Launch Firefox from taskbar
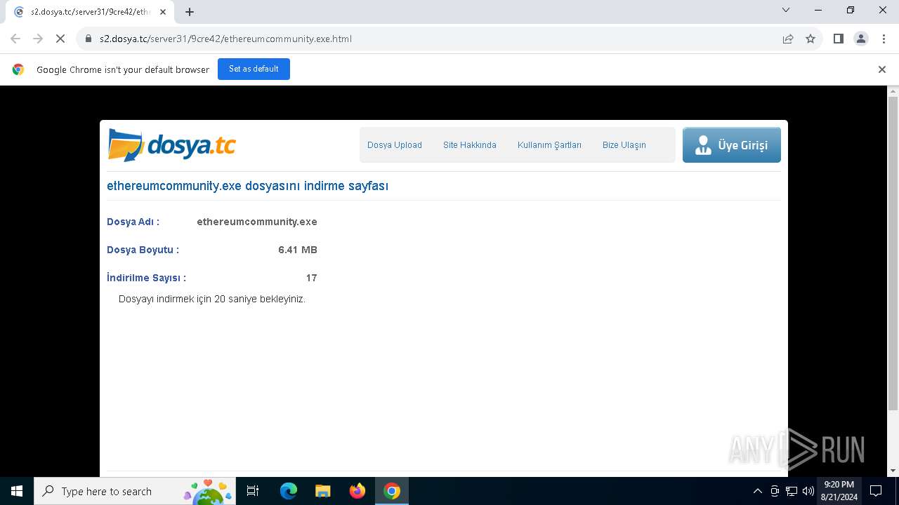This screenshot has width=899, height=505. pos(357,491)
